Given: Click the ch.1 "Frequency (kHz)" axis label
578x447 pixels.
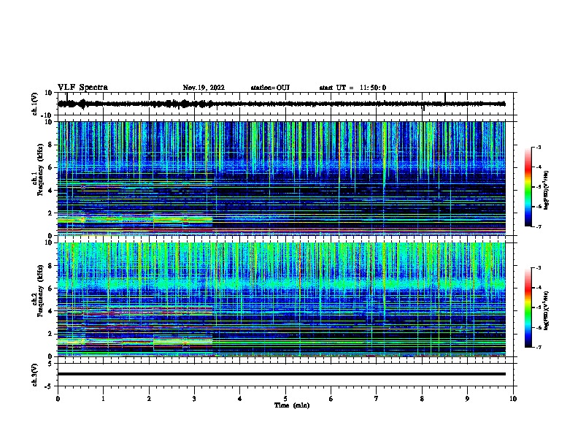Looking at the screenshot, I should (40, 169).
